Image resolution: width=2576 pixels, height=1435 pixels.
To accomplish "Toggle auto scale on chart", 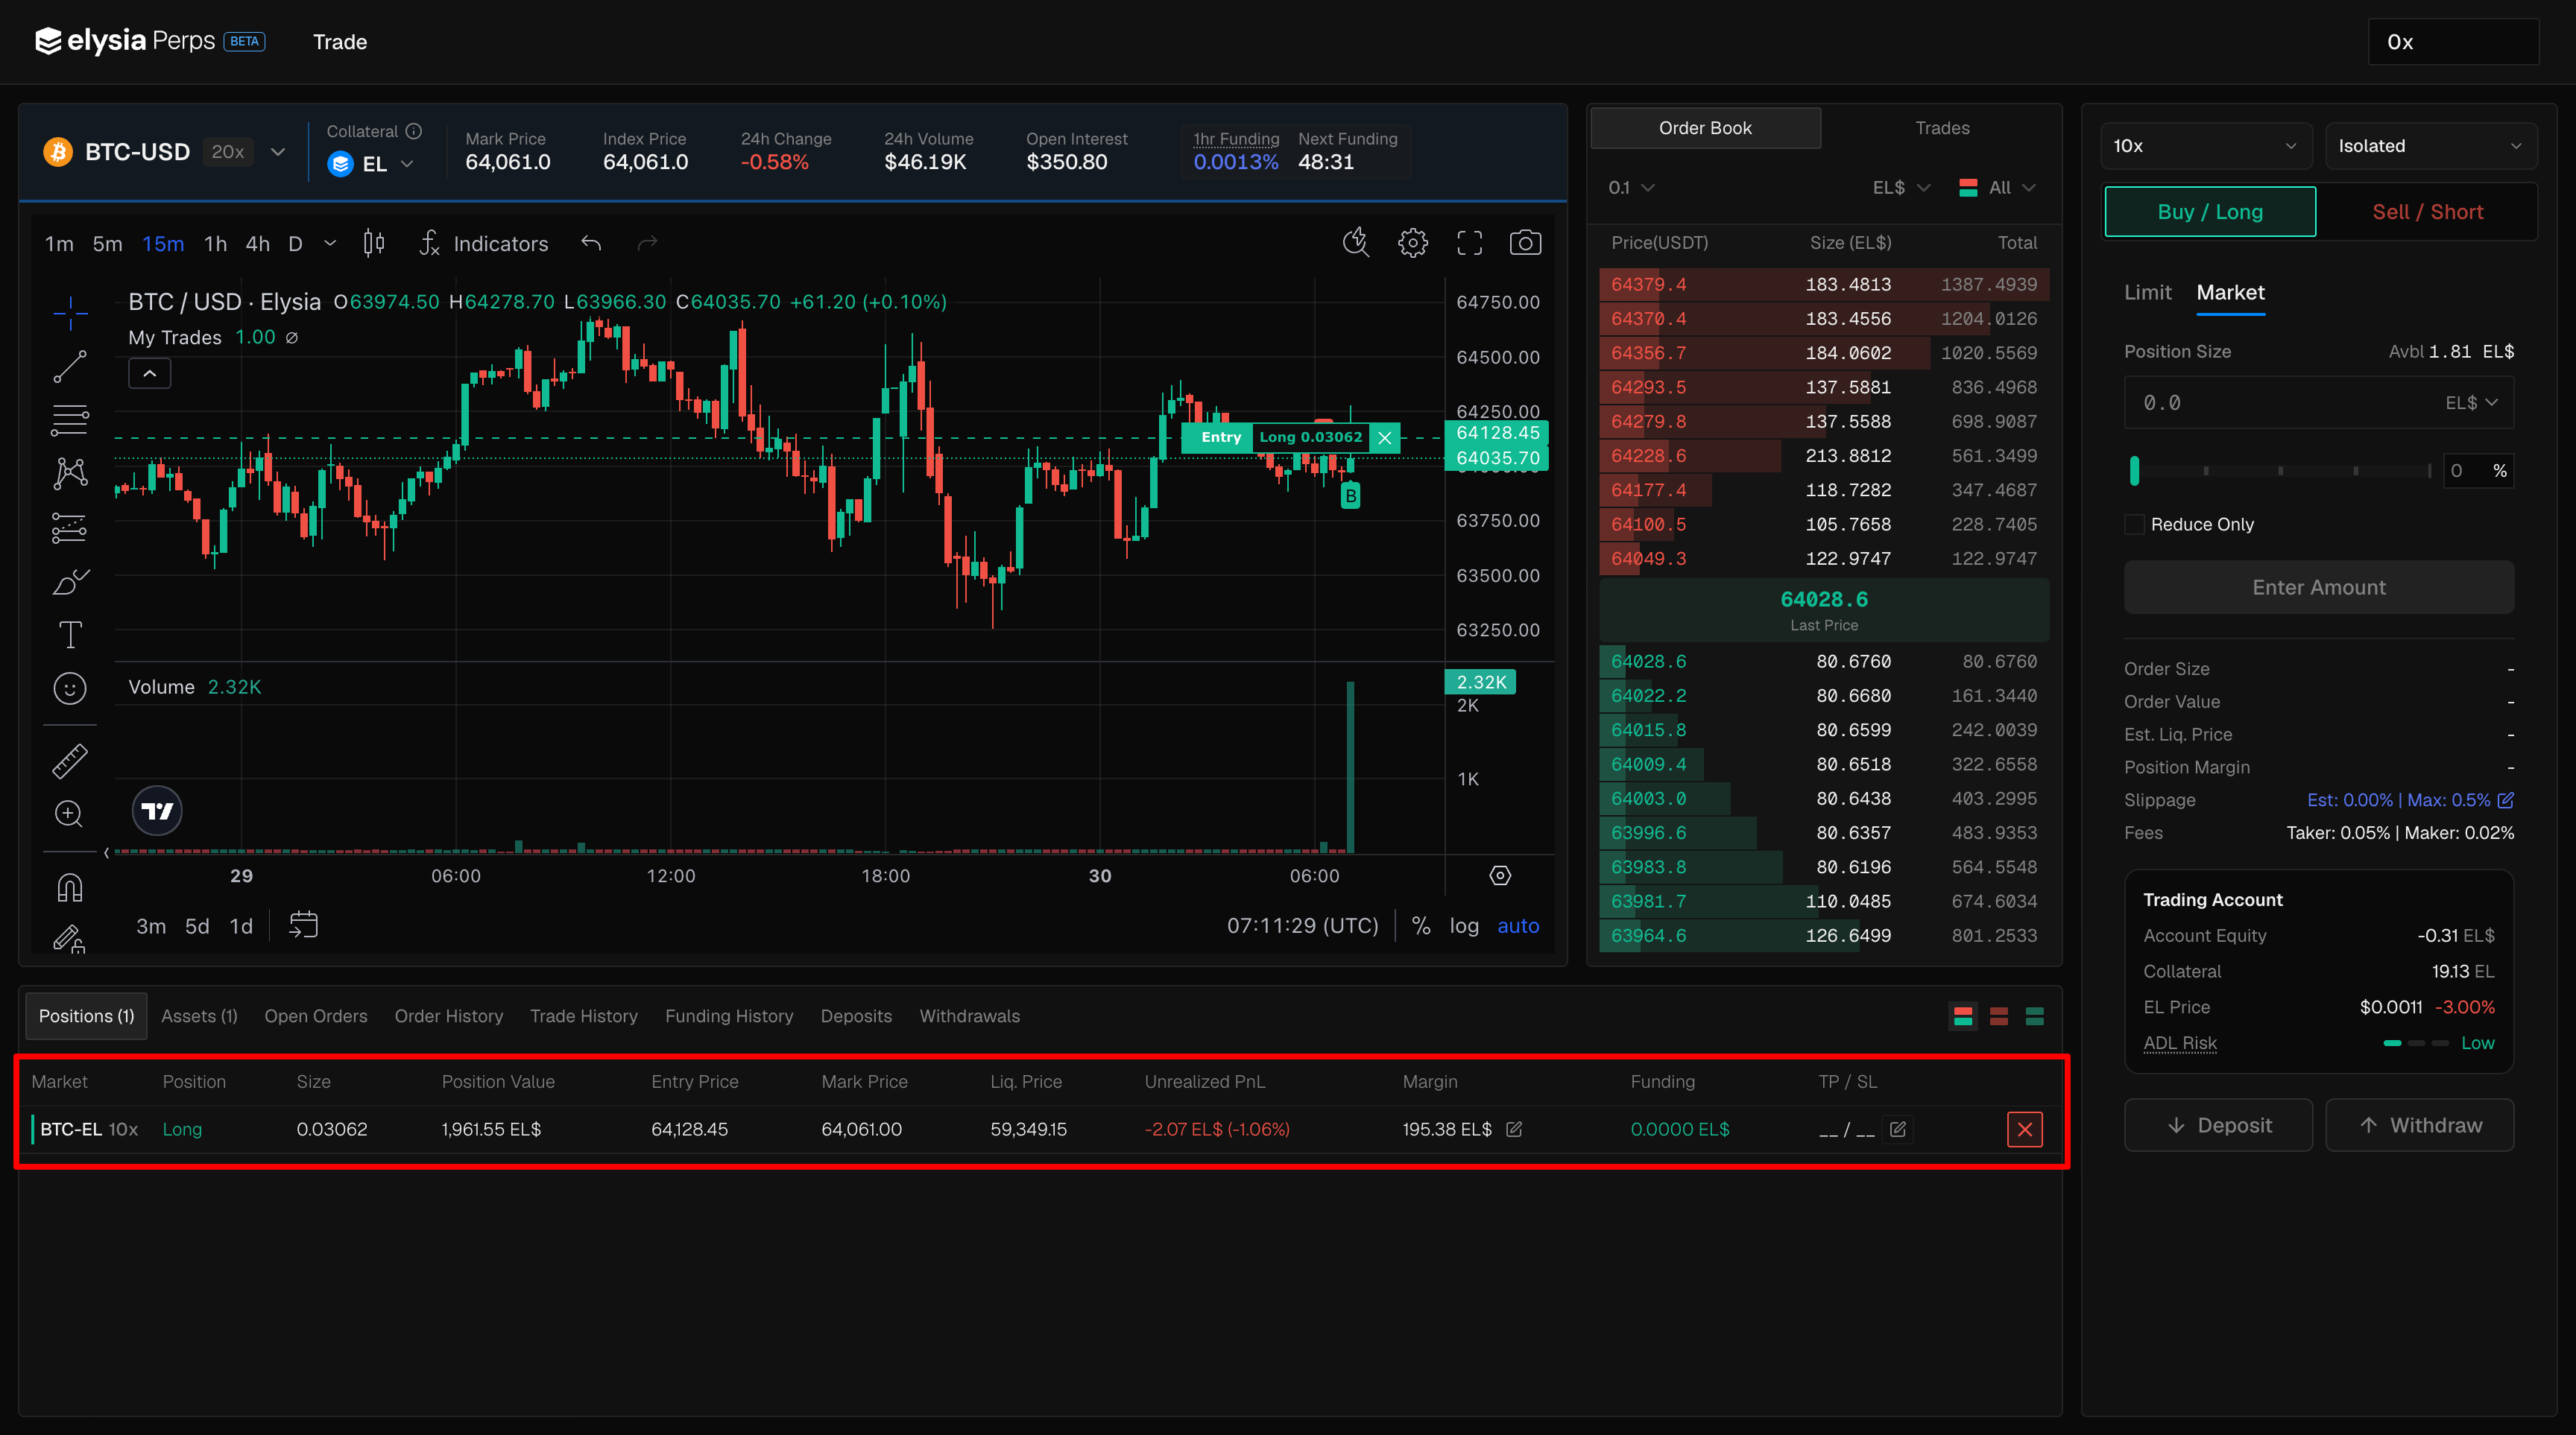I will tap(1518, 926).
